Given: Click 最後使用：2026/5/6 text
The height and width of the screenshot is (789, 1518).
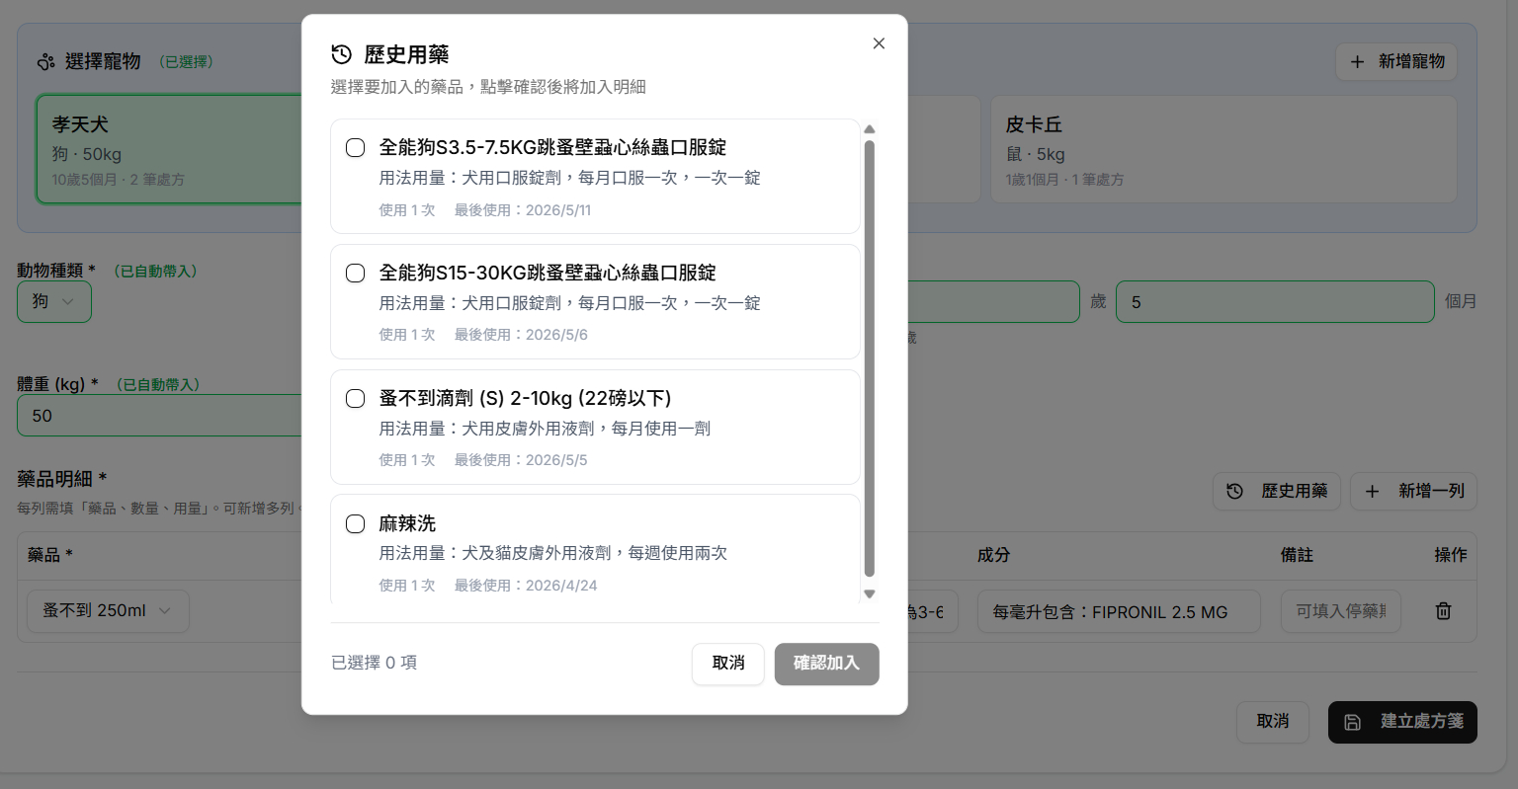Looking at the screenshot, I should pyautogui.click(x=521, y=336).
